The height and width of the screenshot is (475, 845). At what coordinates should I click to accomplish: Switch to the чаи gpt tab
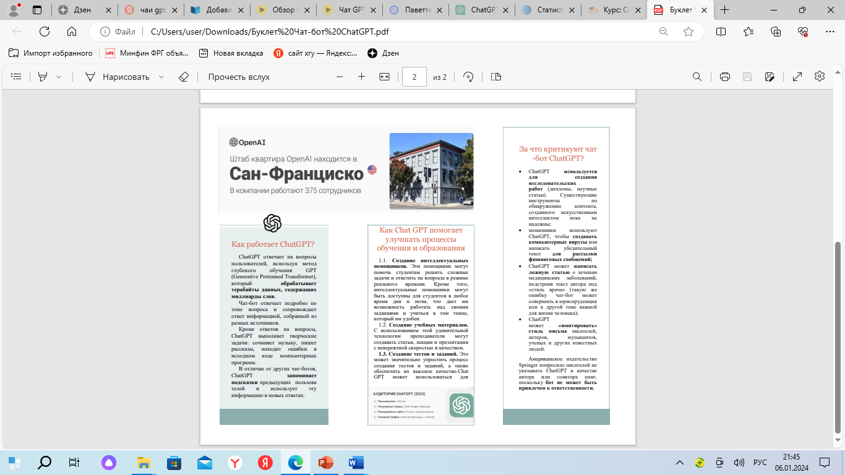tap(150, 10)
